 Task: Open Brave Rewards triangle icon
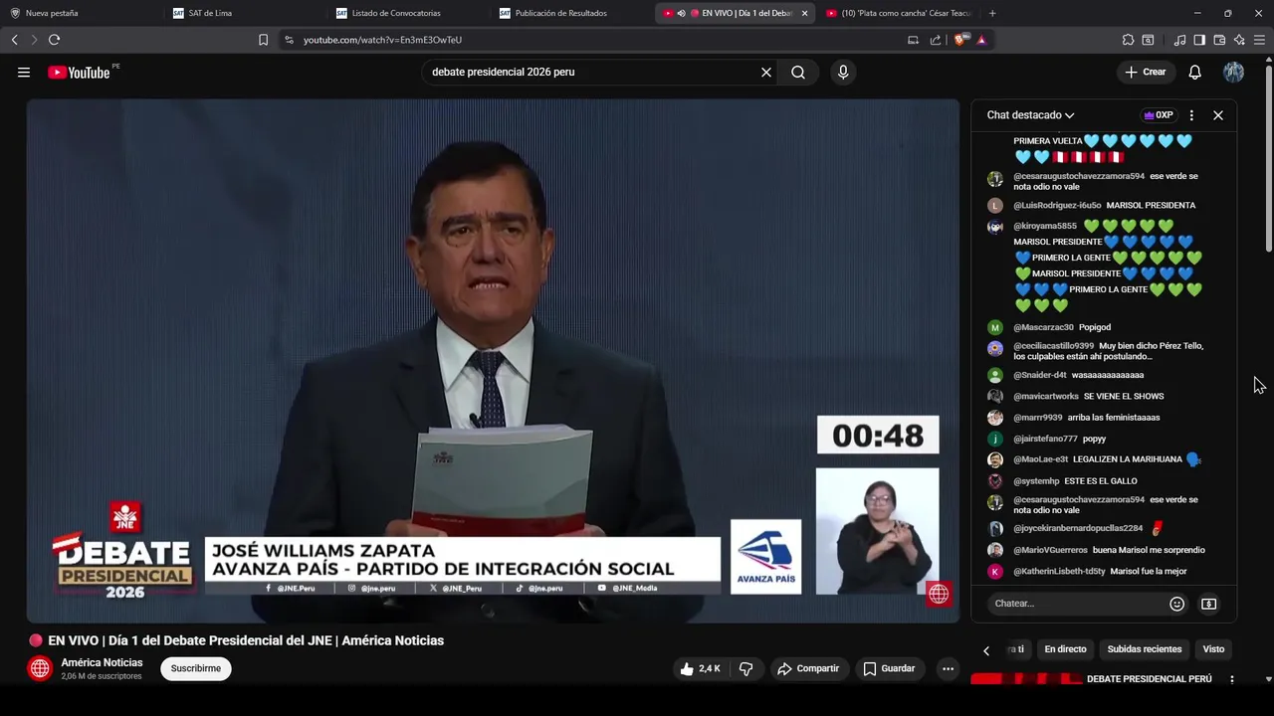[982, 40]
